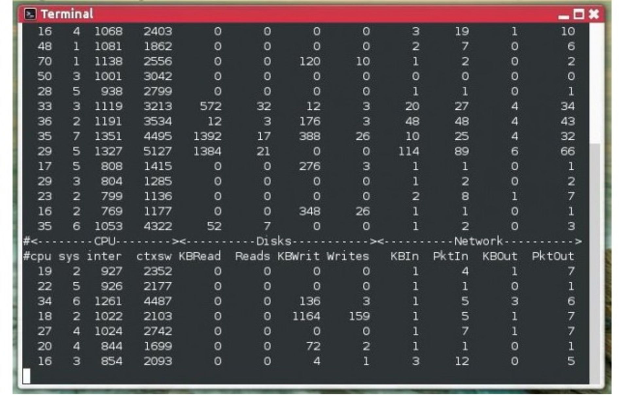This screenshot has height=396, width=628.
Task: Click the scrollbar track above the thumb
Action: point(595,83)
